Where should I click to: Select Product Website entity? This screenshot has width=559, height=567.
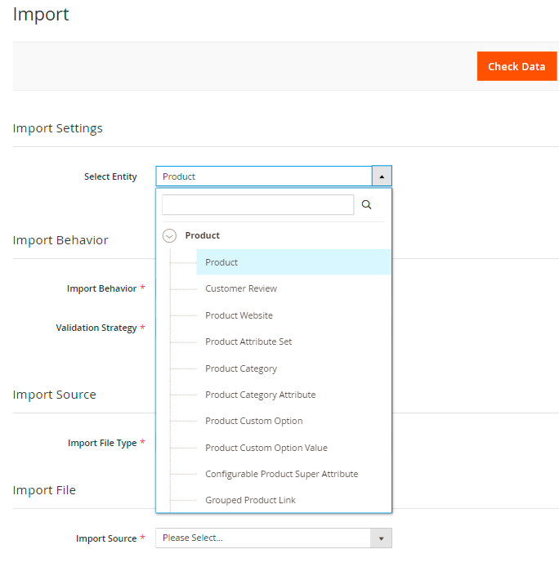239,315
